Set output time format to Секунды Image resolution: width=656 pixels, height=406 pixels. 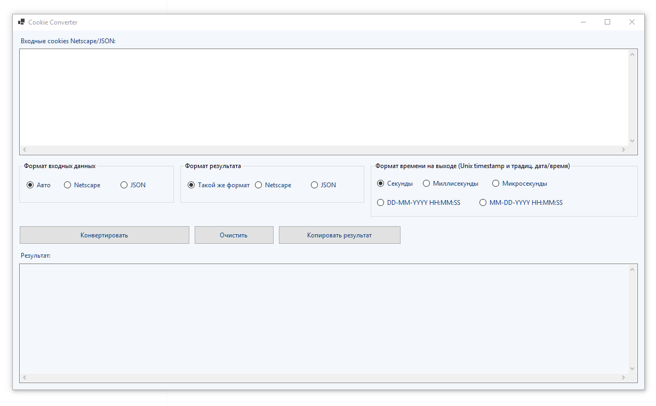(x=395, y=184)
